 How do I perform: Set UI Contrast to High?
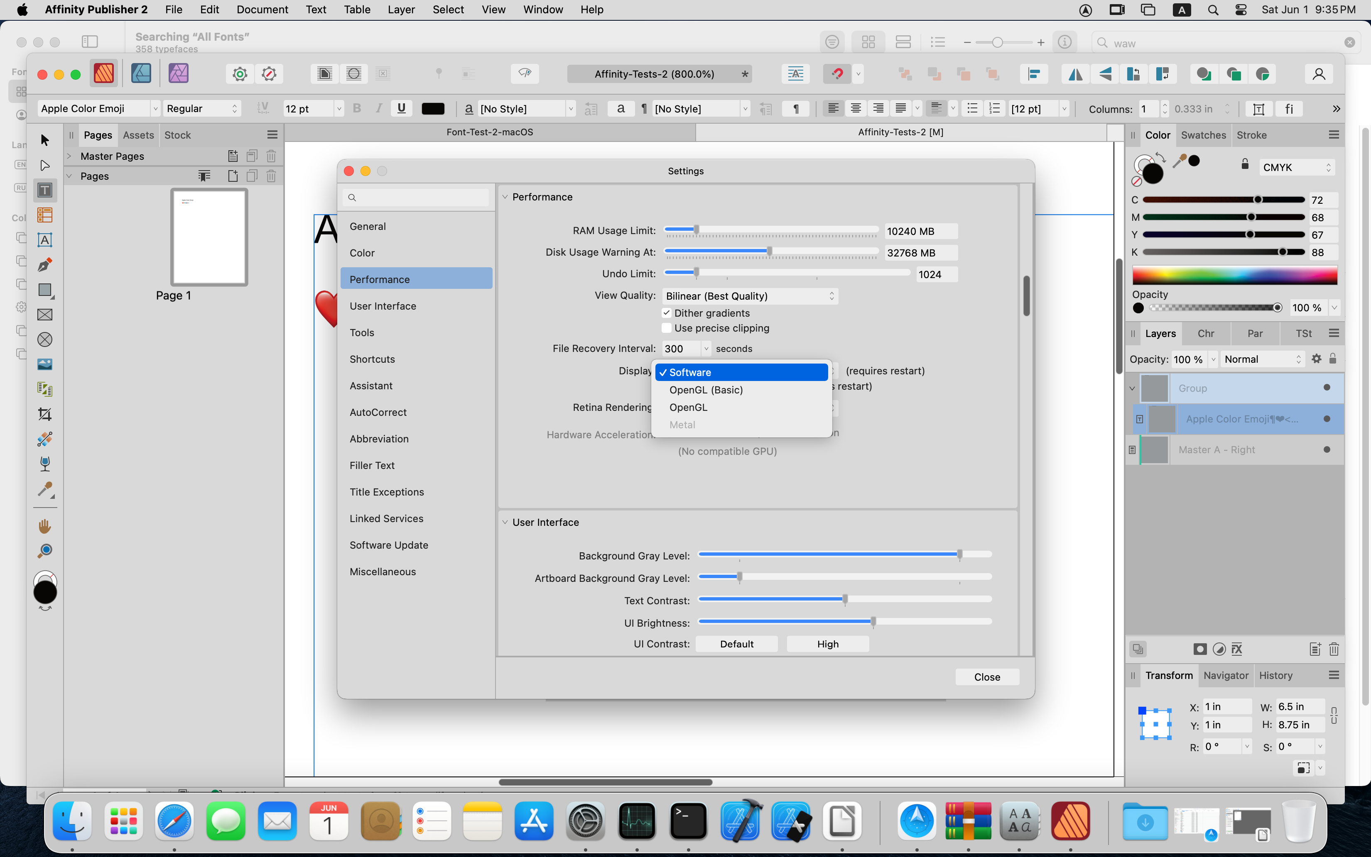coord(828,644)
